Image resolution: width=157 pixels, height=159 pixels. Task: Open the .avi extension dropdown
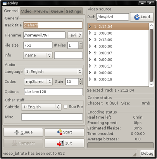point(75,35)
